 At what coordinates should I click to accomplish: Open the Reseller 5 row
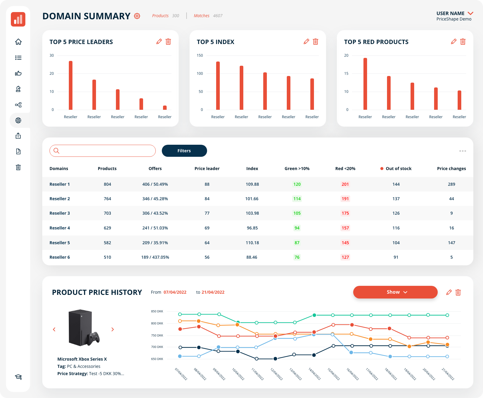click(x=258, y=243)
